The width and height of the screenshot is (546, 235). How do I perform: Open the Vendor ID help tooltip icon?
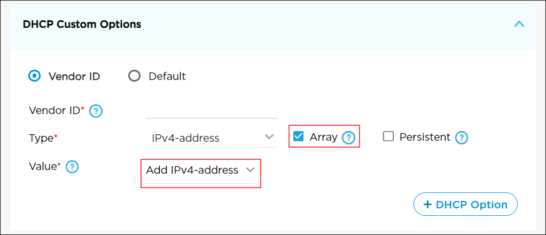(x=96, y=111)
